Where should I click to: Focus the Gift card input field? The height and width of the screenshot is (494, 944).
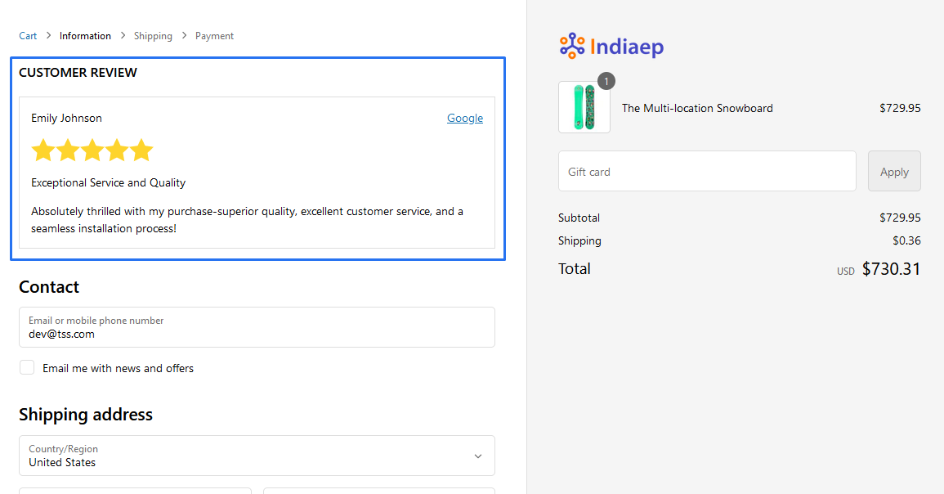pos(706,172)
